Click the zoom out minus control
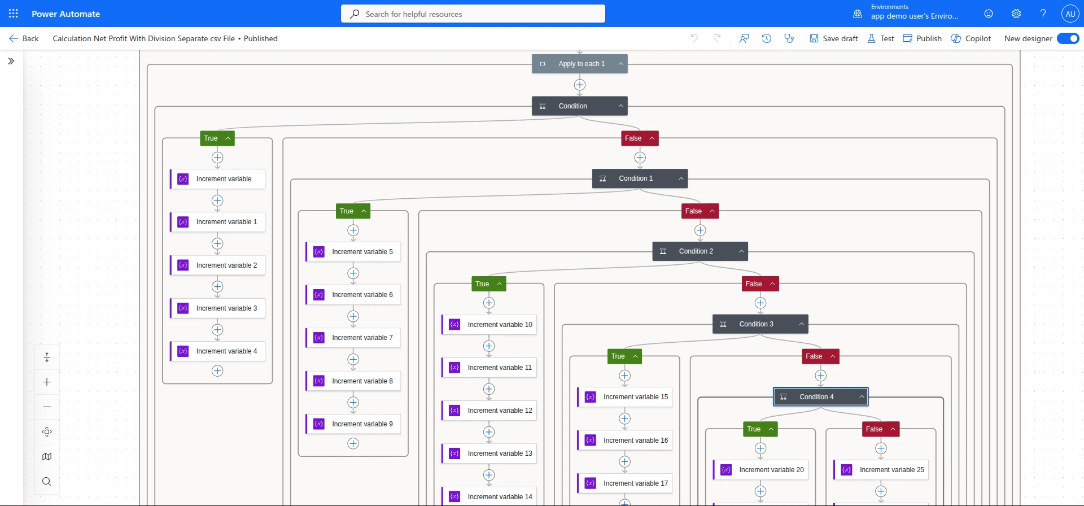Viewport: 1084px width, 506px height. pos(47,407)
